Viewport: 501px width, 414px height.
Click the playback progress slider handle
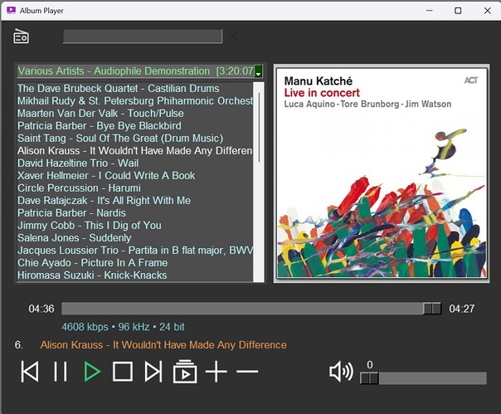[432, 309]
